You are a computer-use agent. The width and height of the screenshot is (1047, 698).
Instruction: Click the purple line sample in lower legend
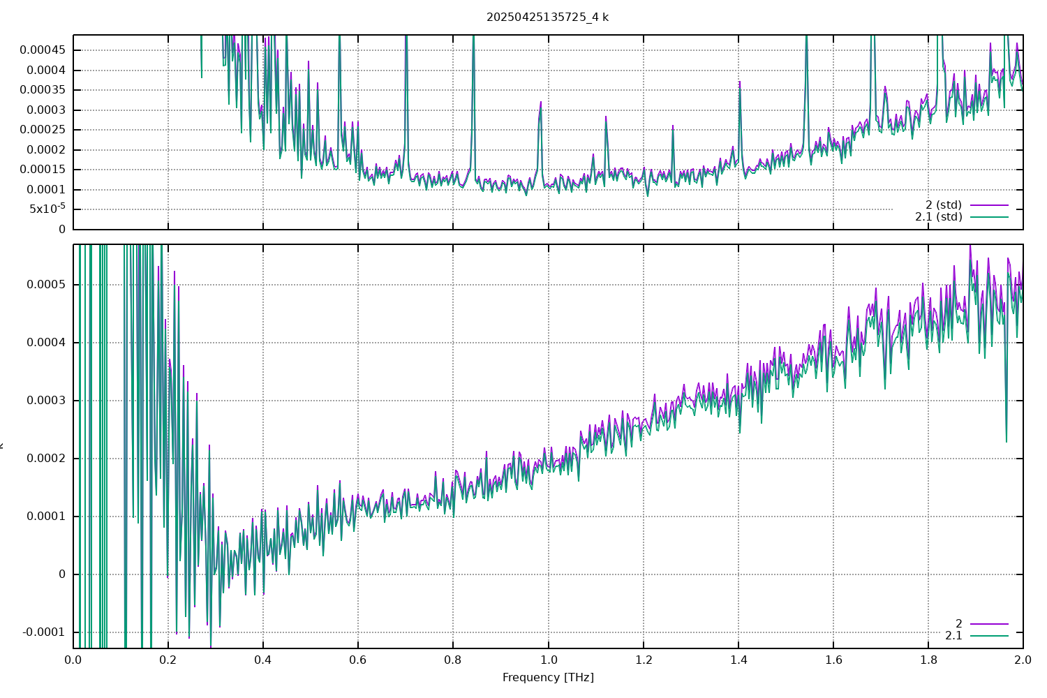(x=989, y=624)
